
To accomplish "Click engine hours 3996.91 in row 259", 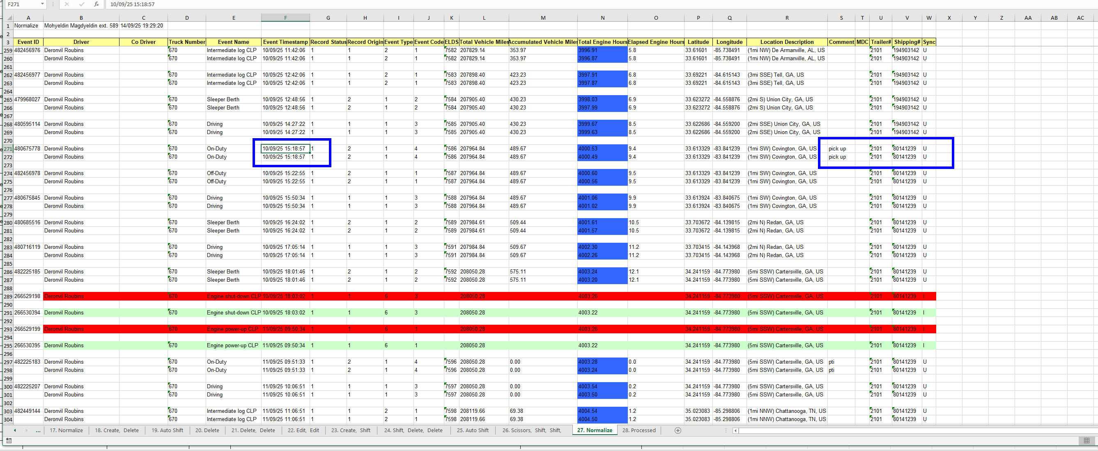I will [x=602, y=50].
